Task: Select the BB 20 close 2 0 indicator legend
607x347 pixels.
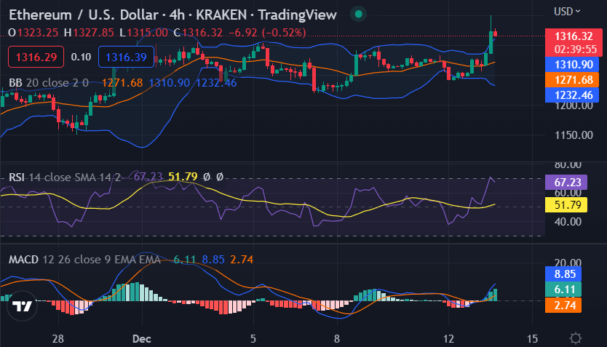Action: [49, 83]
